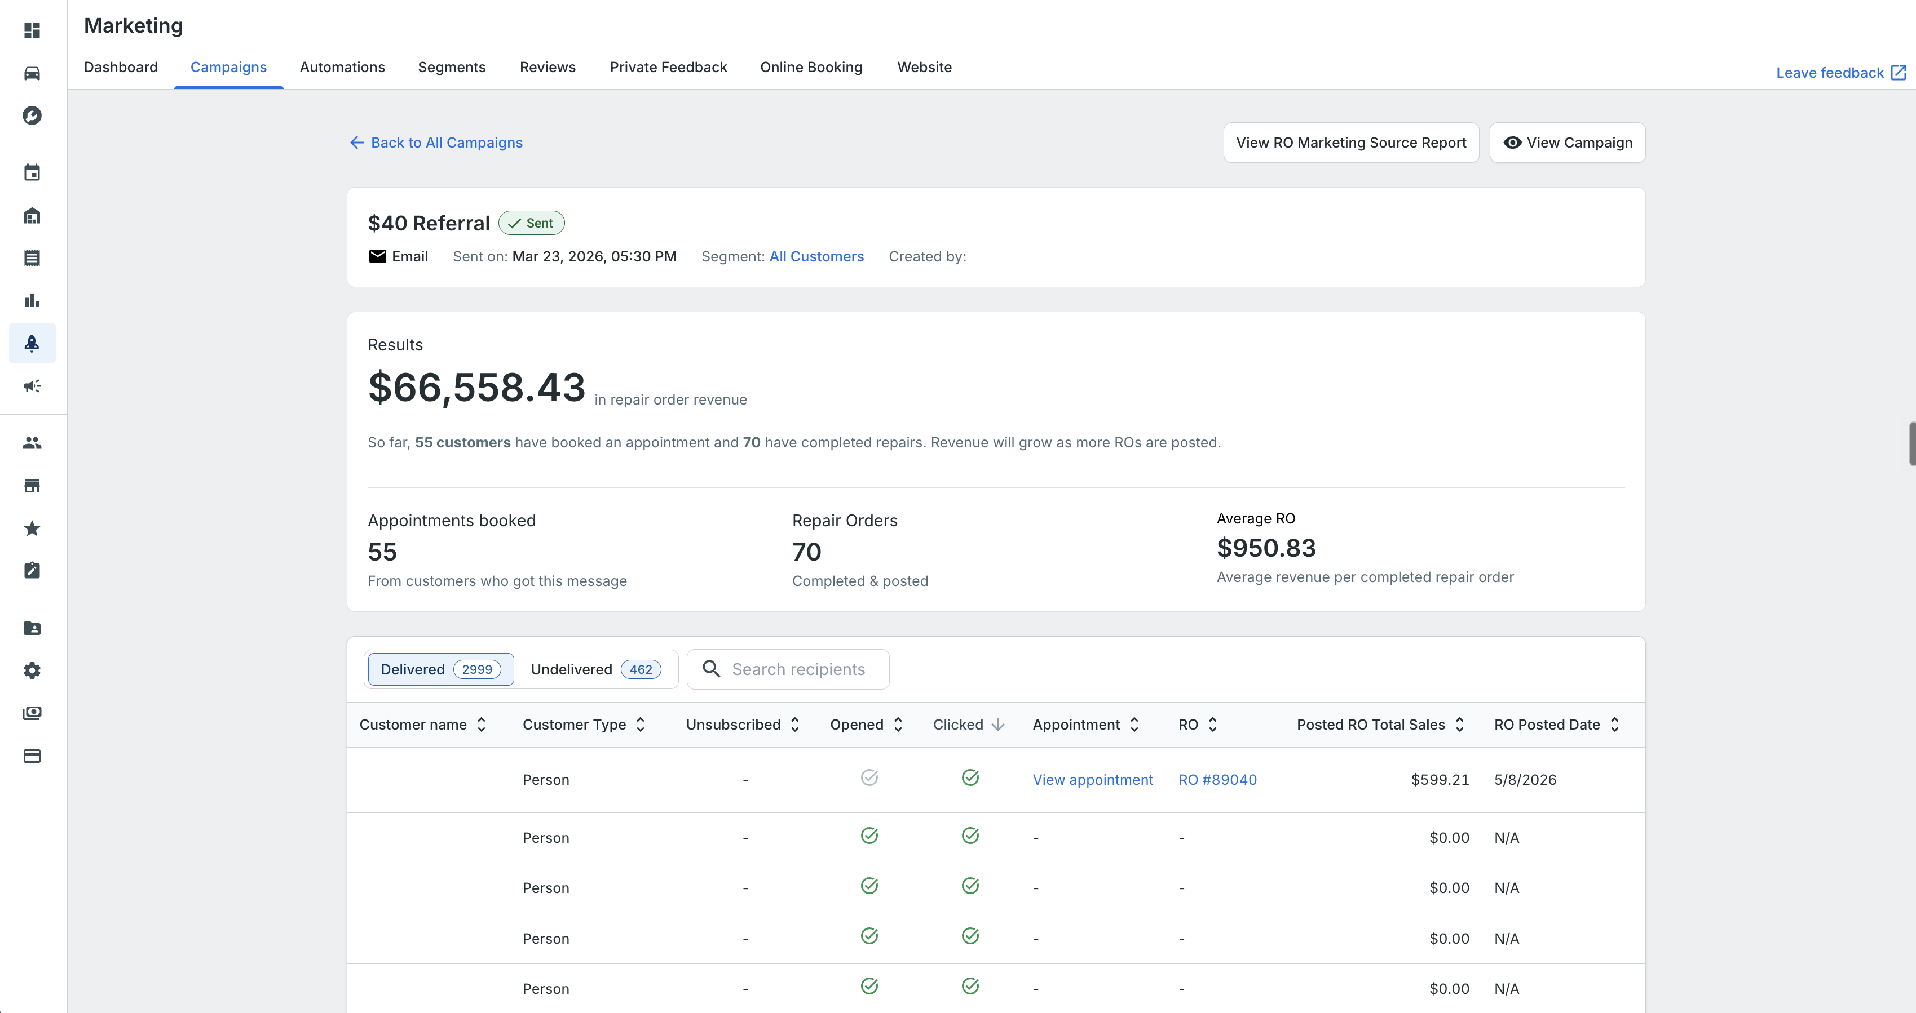Switch to the Segments tab
Screen dimensions: 1916x1013
[x=452, y=67]
